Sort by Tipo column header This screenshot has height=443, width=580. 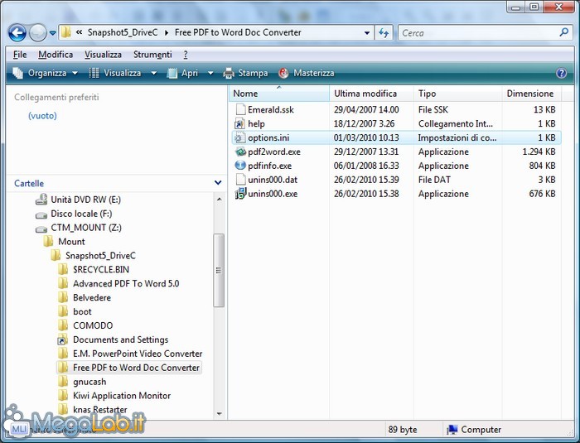[457, 94]
